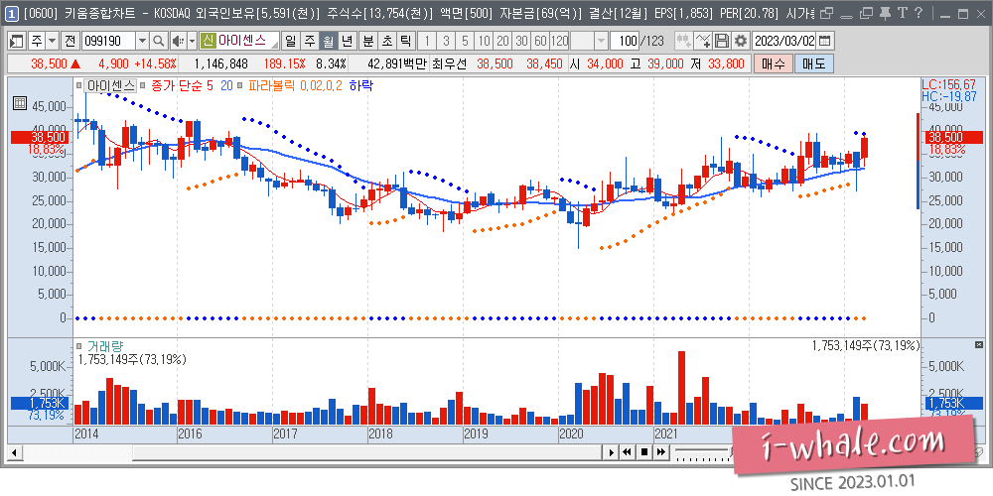Expand the stock code history dropdown
This screenshot has height=496, width=993.
pos(142,41)
